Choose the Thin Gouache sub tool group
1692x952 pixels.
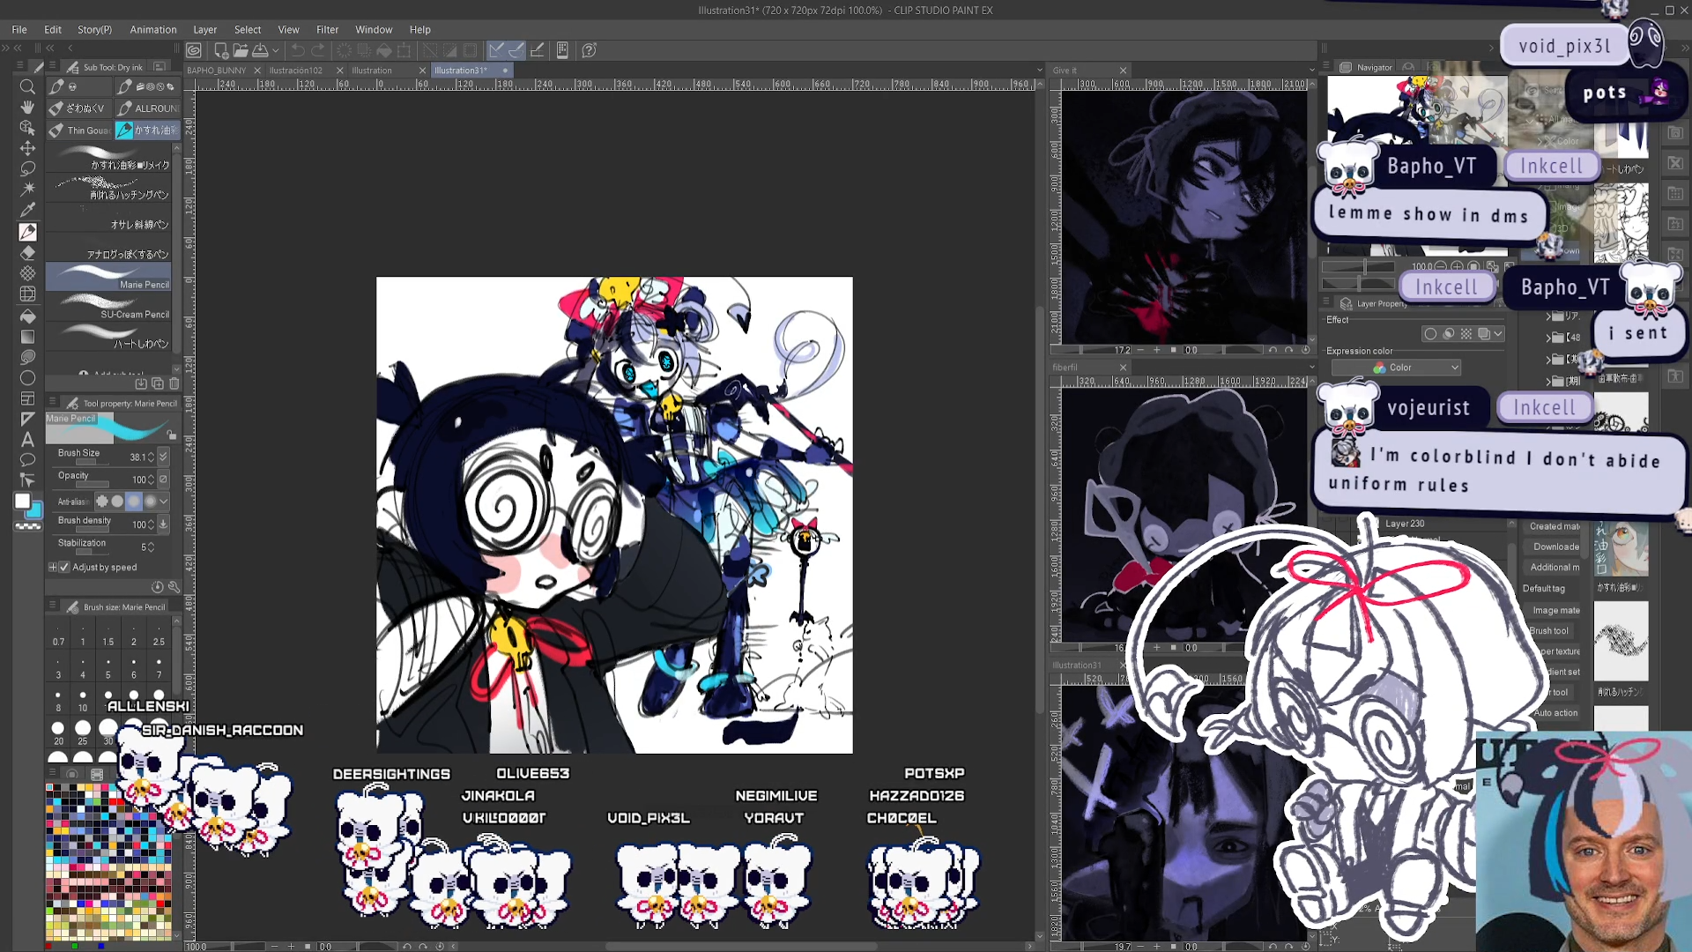[x=80, y=130]
